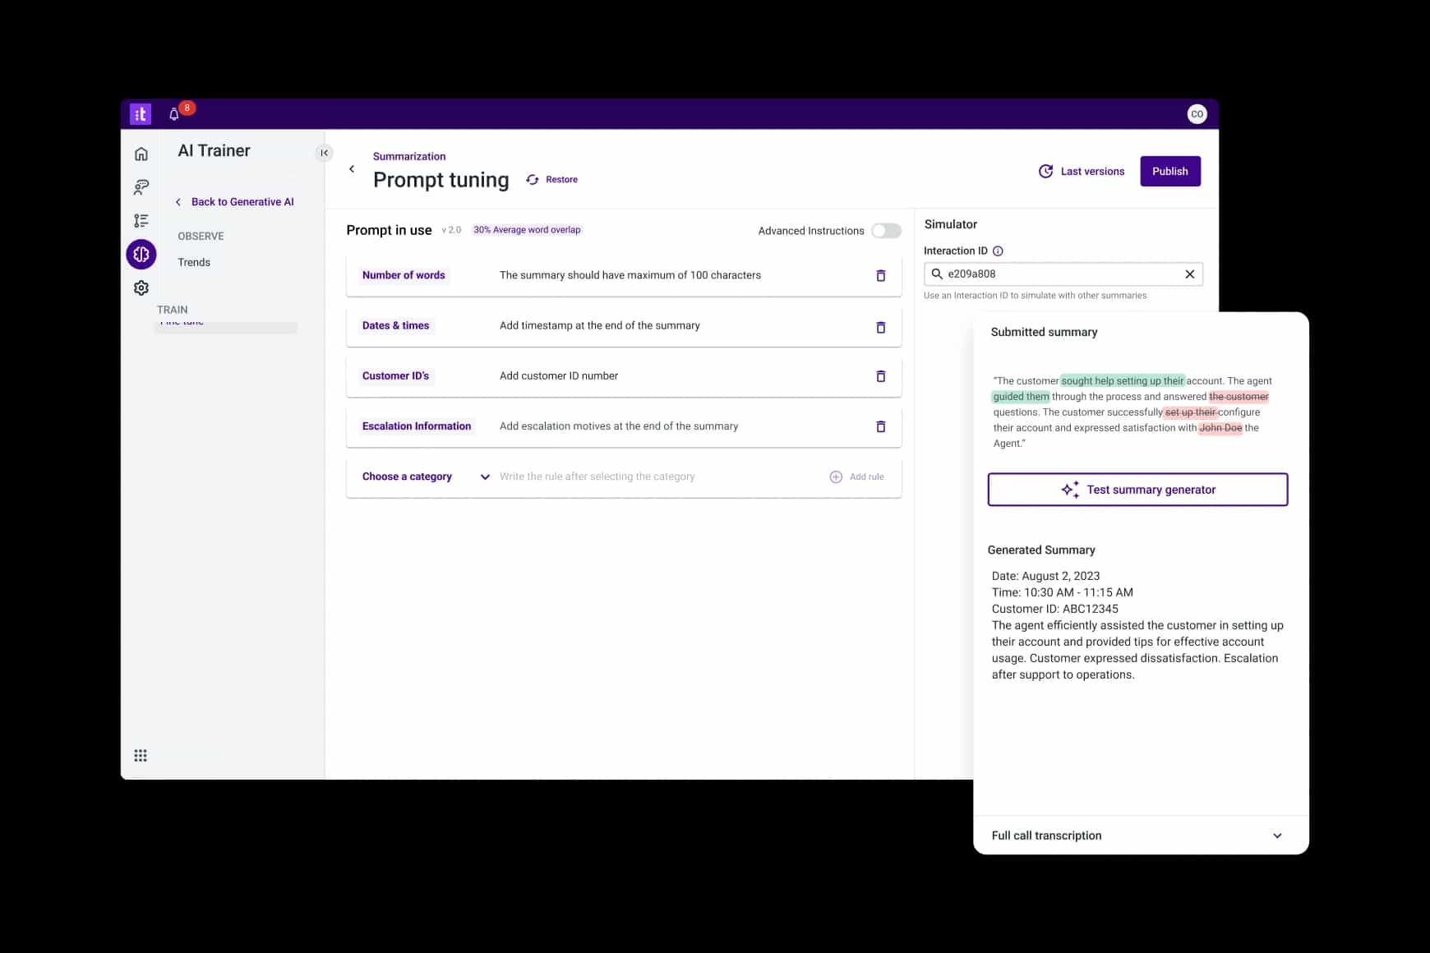
Task: Open Trends under Observe
Action: (194, 263)
